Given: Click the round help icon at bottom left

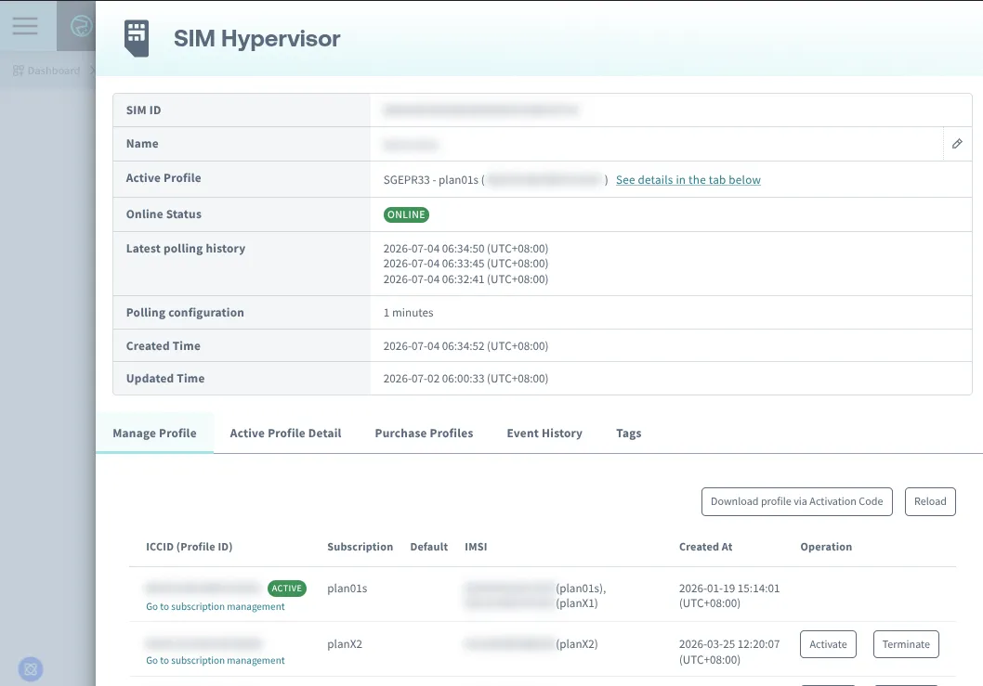Looking at the screenshot, I should 31,669.
